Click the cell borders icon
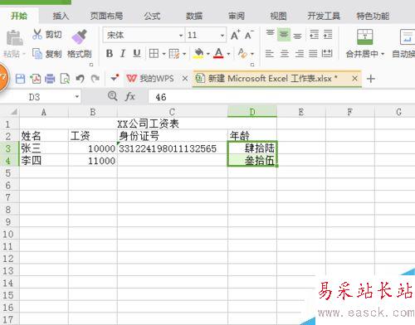The height and width of the screenshot is (325, 415). 154,53
